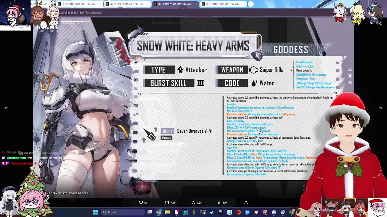Collapse the side panel with the double chevron
This screenshot has height=217, width=387.
click(x=381, y=24)
